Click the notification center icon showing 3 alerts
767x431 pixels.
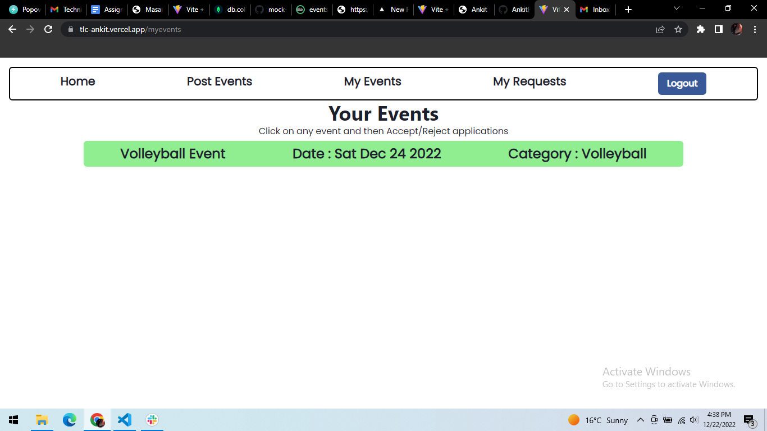(x=748, y=420)
